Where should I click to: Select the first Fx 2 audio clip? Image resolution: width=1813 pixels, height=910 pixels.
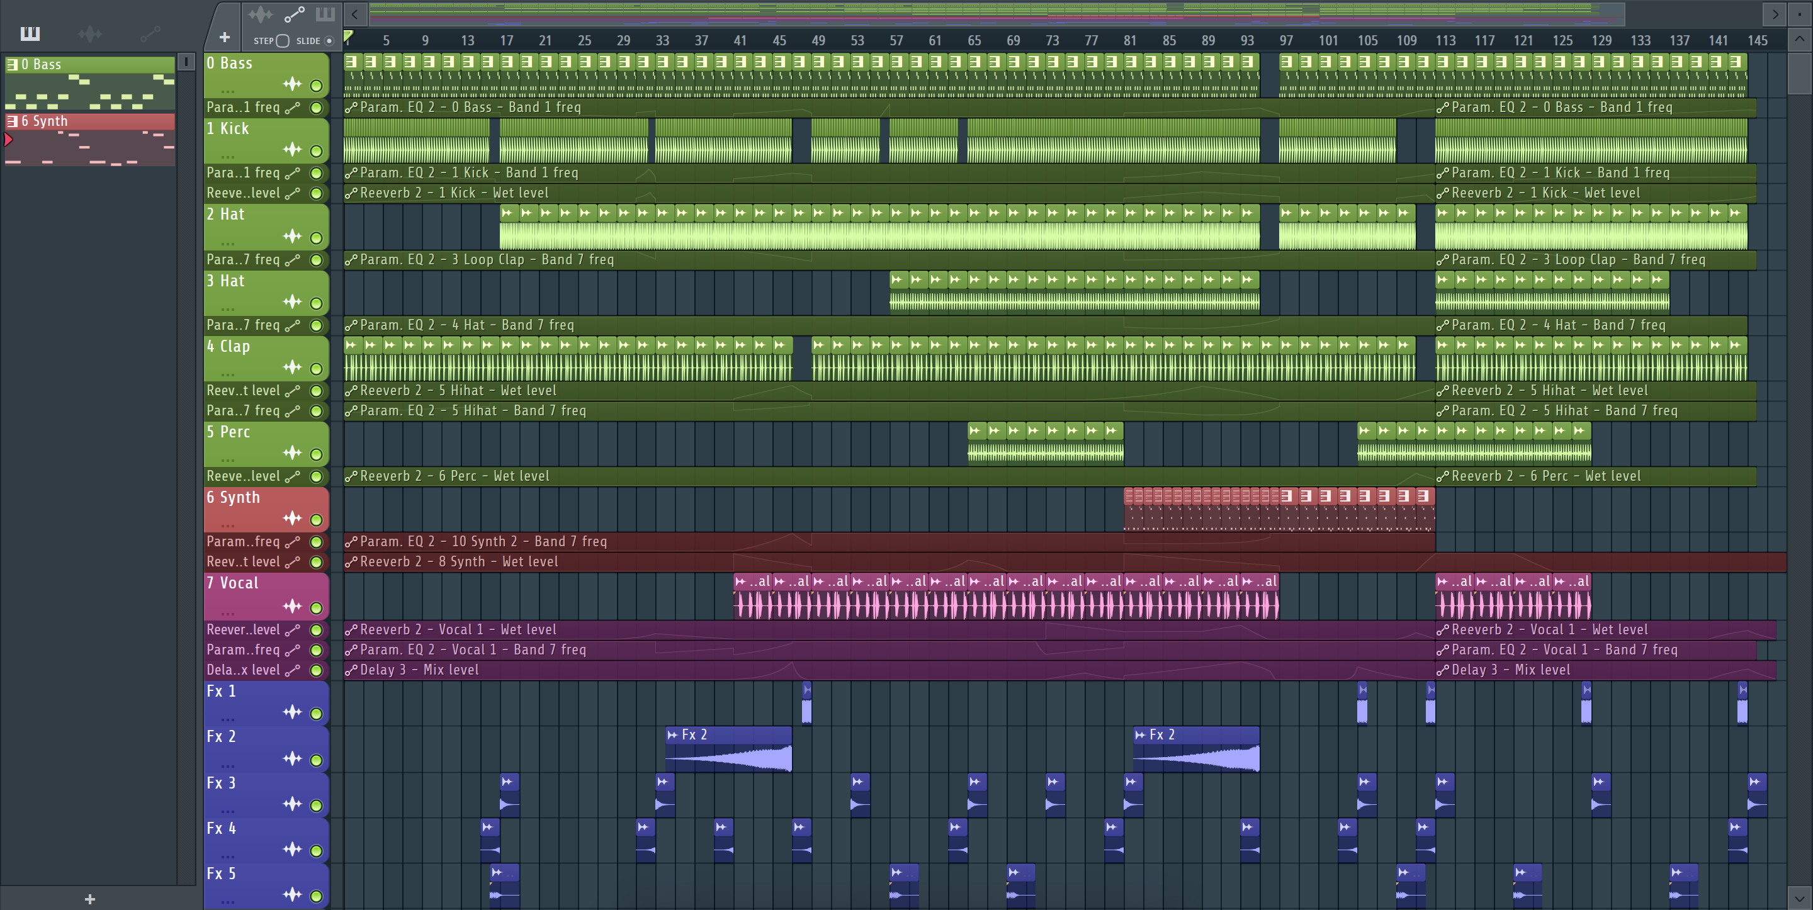[728, 749]
